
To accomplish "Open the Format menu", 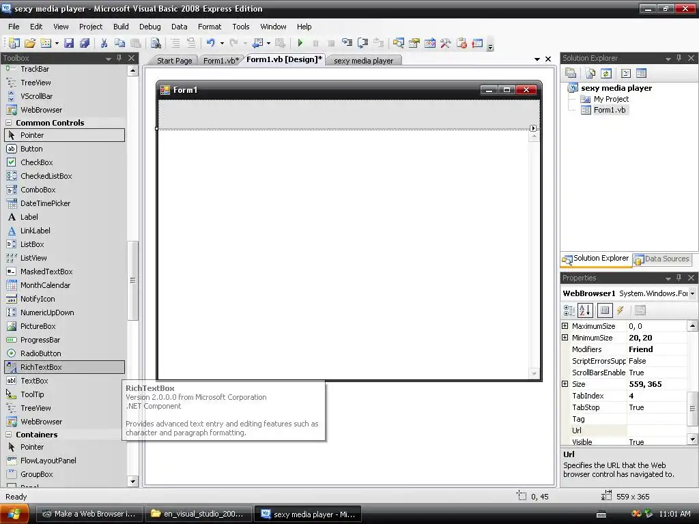I will click(x=210, y=27).
